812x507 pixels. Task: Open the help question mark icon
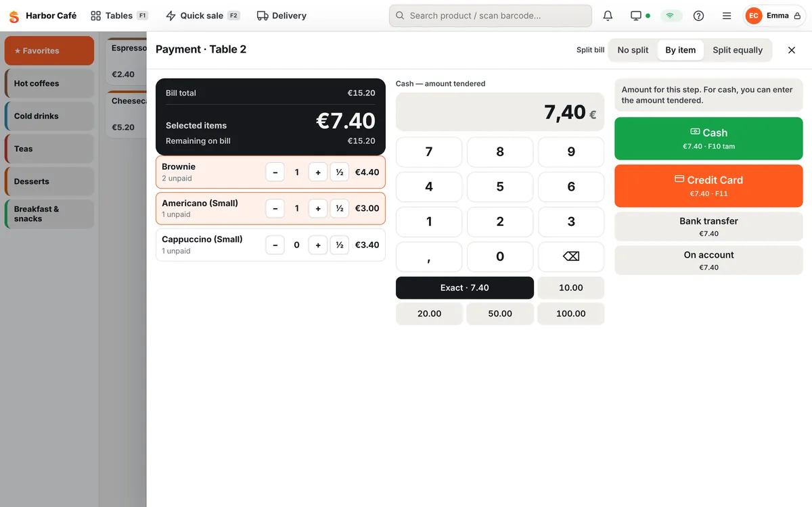coord(699,16)
